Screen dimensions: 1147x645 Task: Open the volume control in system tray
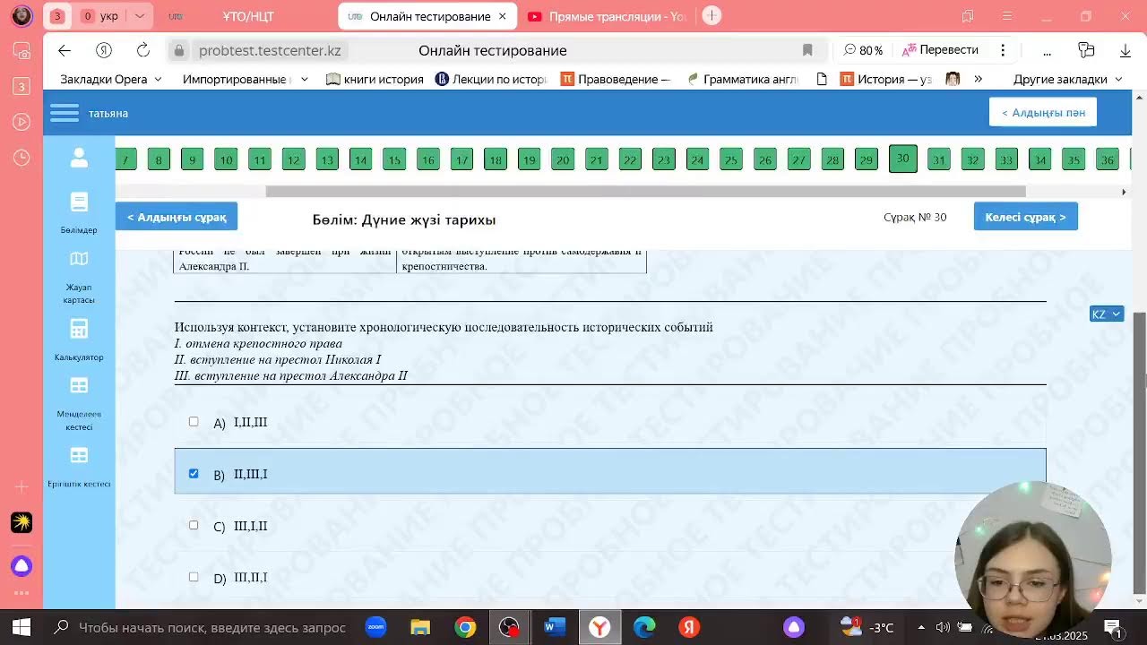[943, 627]
